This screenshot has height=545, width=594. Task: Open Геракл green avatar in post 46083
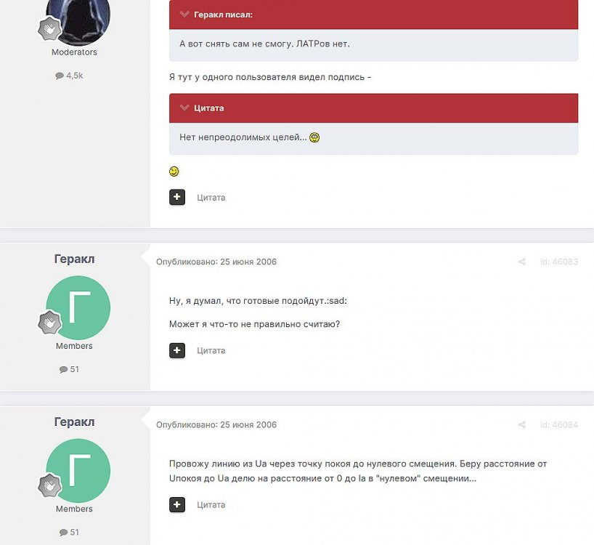78,308
